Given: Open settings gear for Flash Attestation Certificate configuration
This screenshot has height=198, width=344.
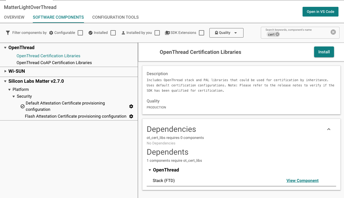Looking at the screenshot, I should (x=131, y=116).
